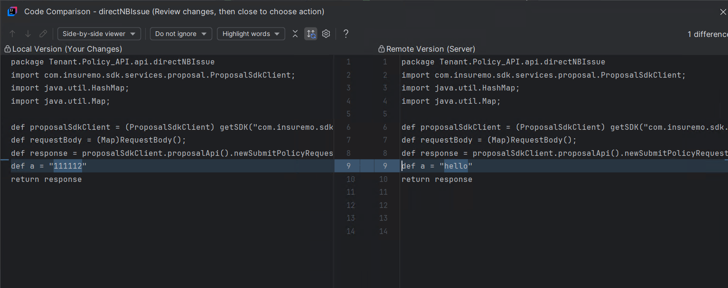
Task: Open diff settings gear icon
Action: point(326,34)
